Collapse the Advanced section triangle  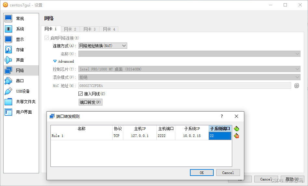55,61
